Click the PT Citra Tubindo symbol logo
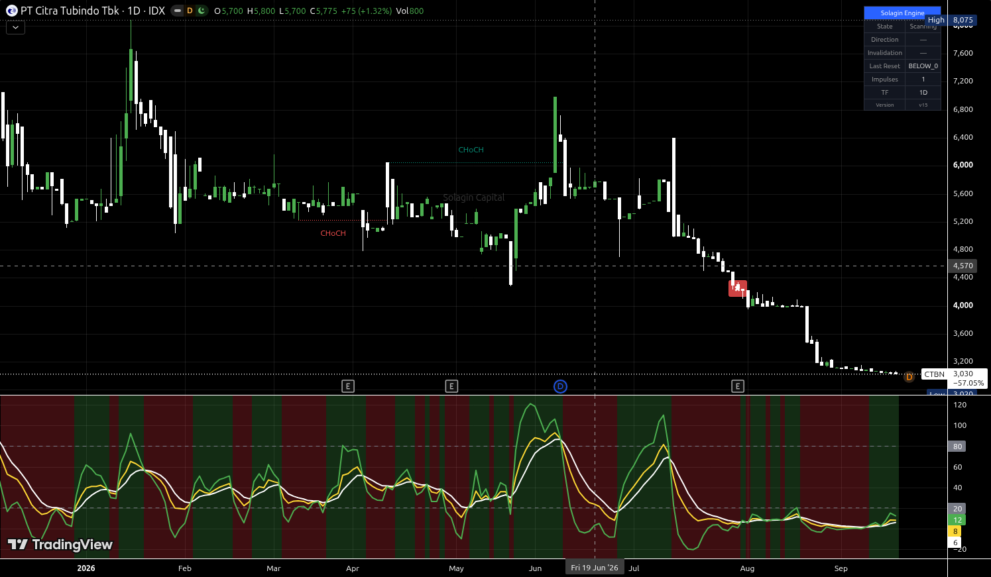 tap(11, 11)
